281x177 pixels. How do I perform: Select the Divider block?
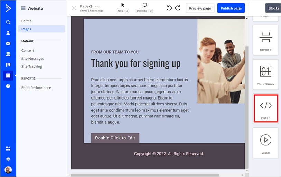pos(265,40)
